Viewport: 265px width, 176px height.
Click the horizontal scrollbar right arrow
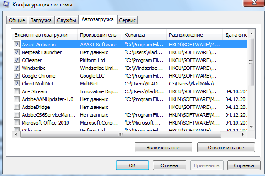pos(243,134)
